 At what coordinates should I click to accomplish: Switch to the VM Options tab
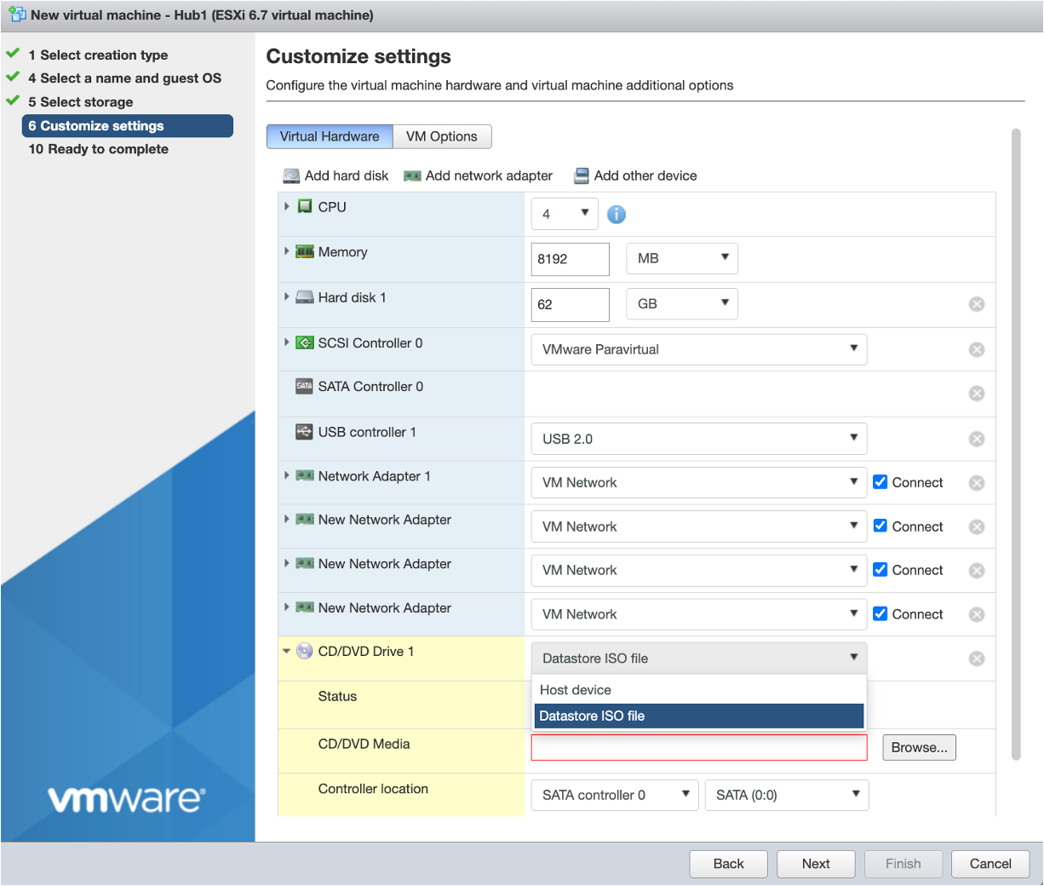(442, 136)
